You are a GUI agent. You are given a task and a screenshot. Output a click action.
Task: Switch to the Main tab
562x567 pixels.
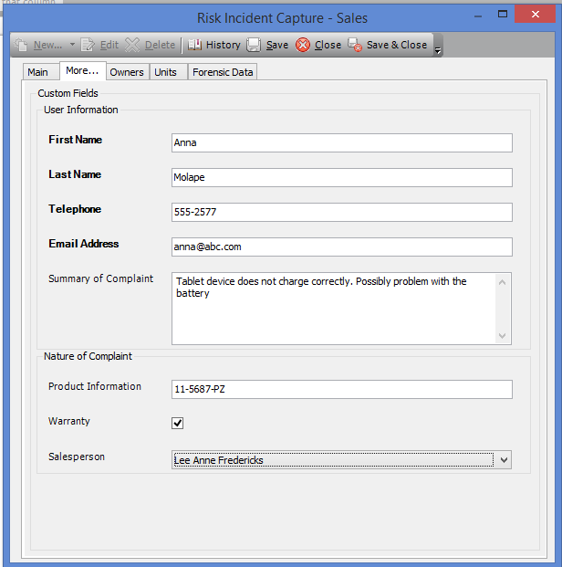tap(41, 72)
